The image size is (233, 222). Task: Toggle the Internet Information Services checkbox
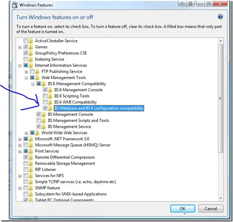click(x=26, y=65)
